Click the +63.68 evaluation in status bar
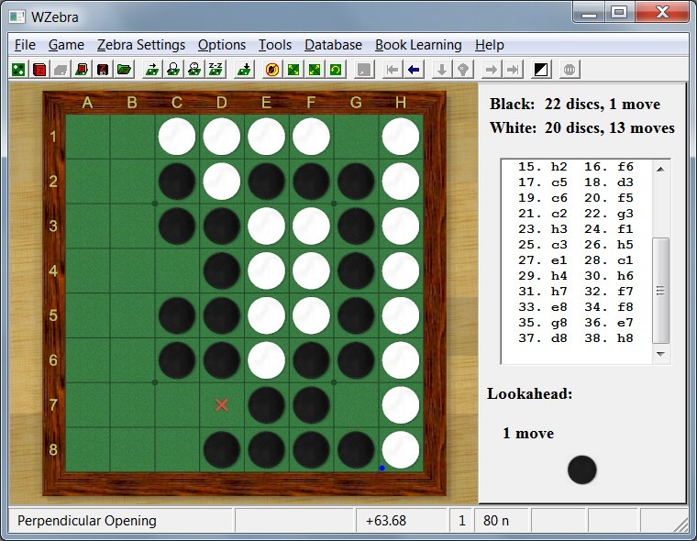 [x=385, y=521]
